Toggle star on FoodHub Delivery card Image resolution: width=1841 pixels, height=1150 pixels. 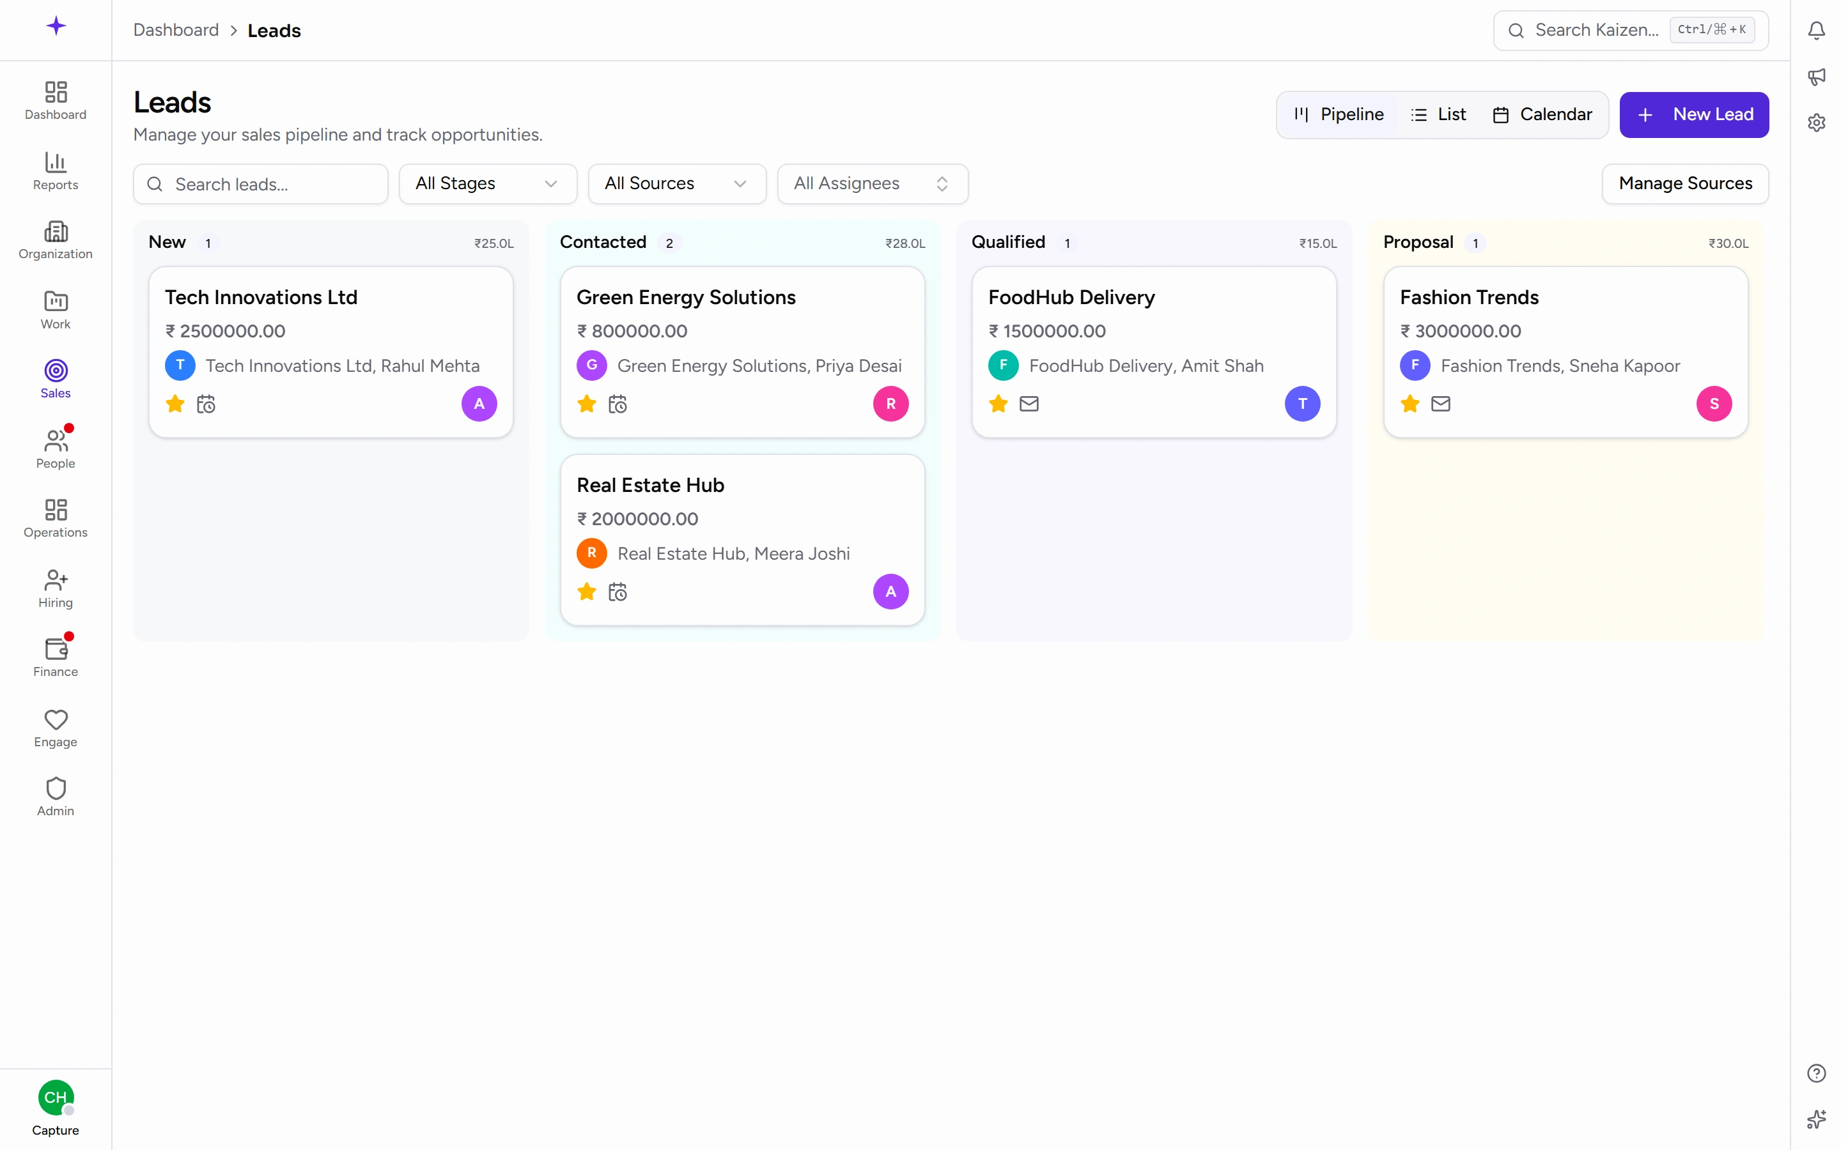pos(998,404)
